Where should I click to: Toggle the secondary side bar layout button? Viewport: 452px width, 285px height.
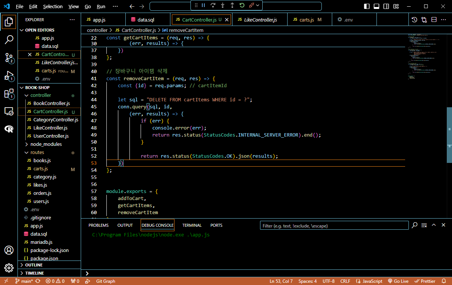386,6
